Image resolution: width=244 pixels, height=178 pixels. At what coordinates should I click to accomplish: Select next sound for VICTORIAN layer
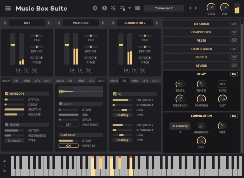103,23
